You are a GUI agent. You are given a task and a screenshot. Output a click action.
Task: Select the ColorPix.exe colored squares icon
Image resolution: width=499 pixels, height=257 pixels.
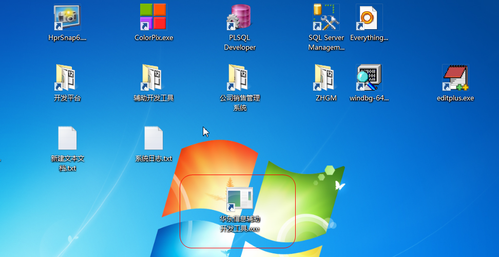(153, 17)
